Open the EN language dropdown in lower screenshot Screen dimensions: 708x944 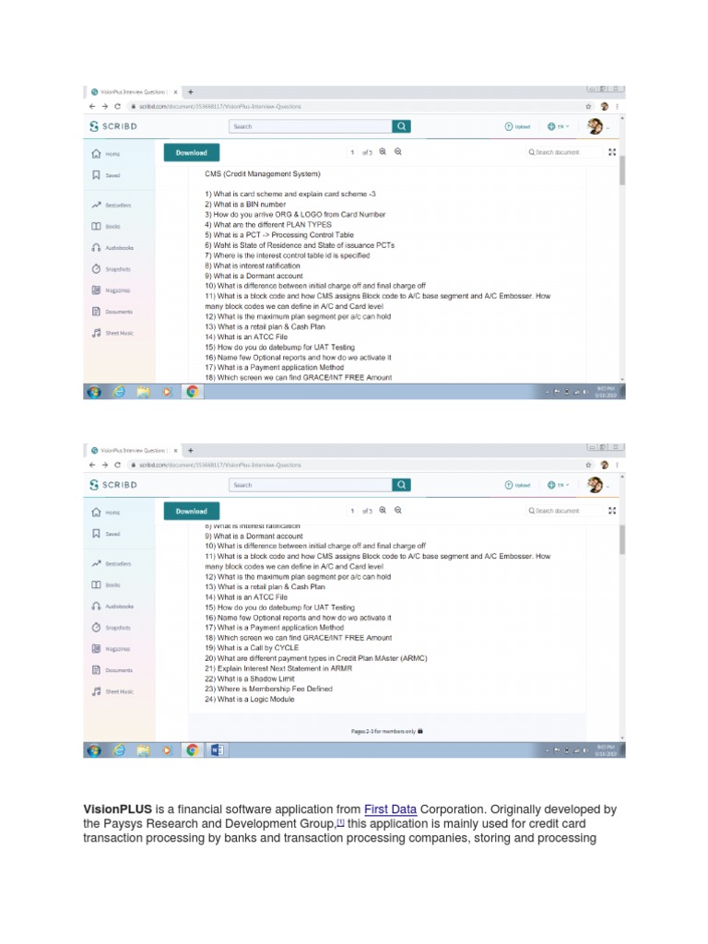point(559,485)
